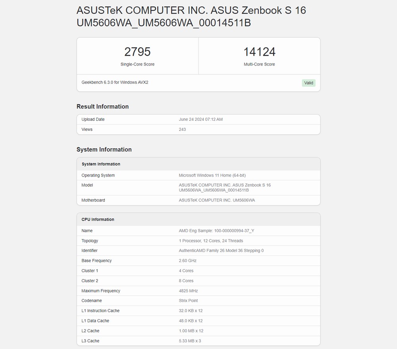
Task: Click the 48.0 KB x 12 value
Action: pos(191,321)
